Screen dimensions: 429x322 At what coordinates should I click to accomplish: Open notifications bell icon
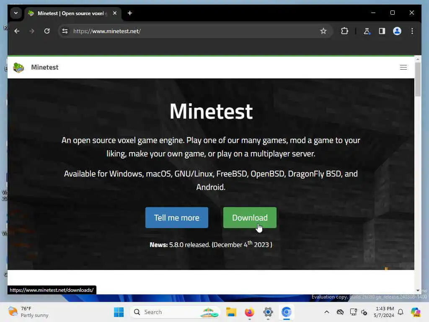pyautogui.click(x=401, y=312)
